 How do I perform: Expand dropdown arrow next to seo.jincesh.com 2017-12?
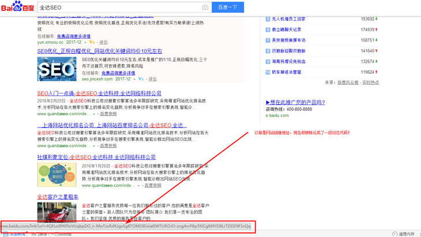coord(134,79)
